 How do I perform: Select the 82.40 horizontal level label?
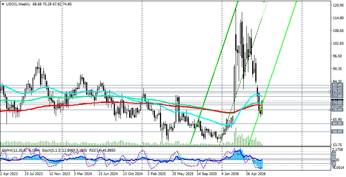tap(337, 85)
